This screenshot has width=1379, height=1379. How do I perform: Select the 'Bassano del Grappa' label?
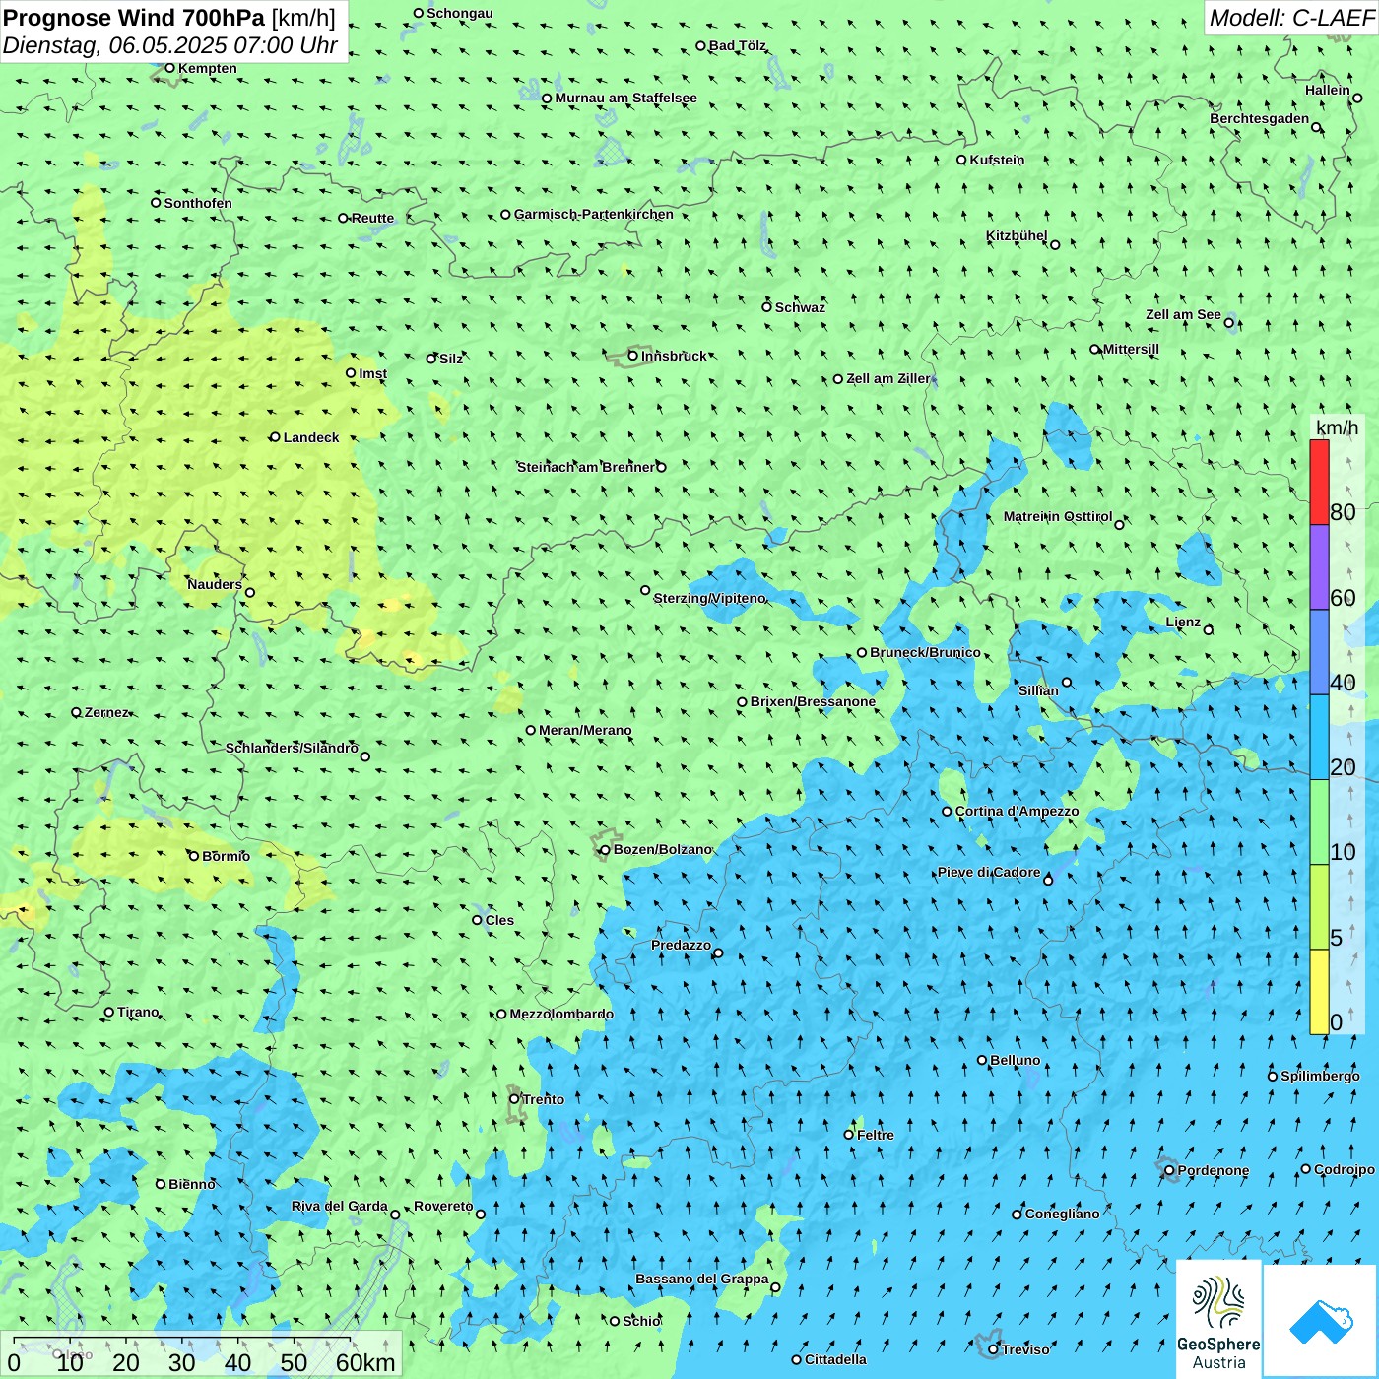point(702,1279)
